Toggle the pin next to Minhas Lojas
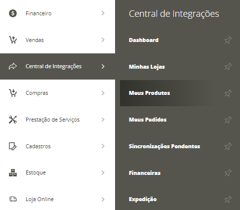Viewport: 240px width, 210px height. pyautogui.click(x=228, y=67)
